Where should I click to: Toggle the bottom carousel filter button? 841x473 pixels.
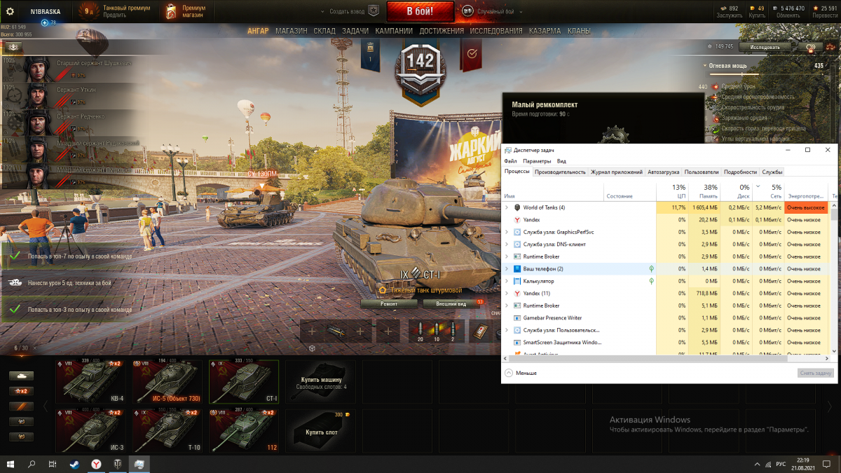(x=21, y=437)
